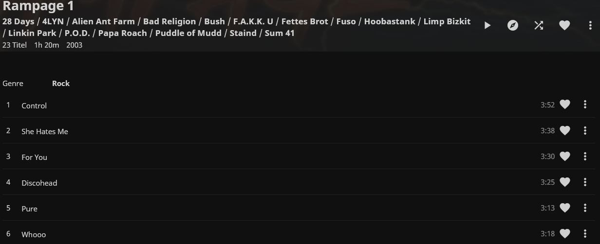Mark Pure track as favorite
Screen dimensions: 600x244
(x=564, y=208)
